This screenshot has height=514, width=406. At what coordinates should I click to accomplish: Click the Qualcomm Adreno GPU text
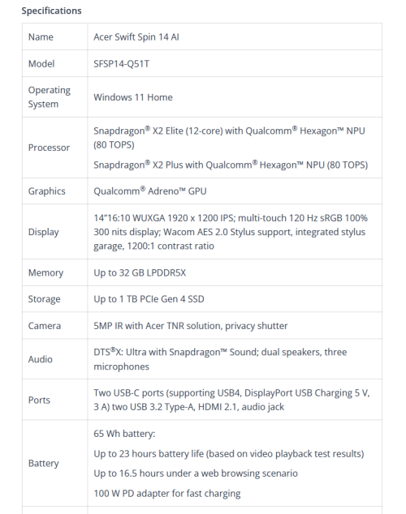click(x=150, y=191)
